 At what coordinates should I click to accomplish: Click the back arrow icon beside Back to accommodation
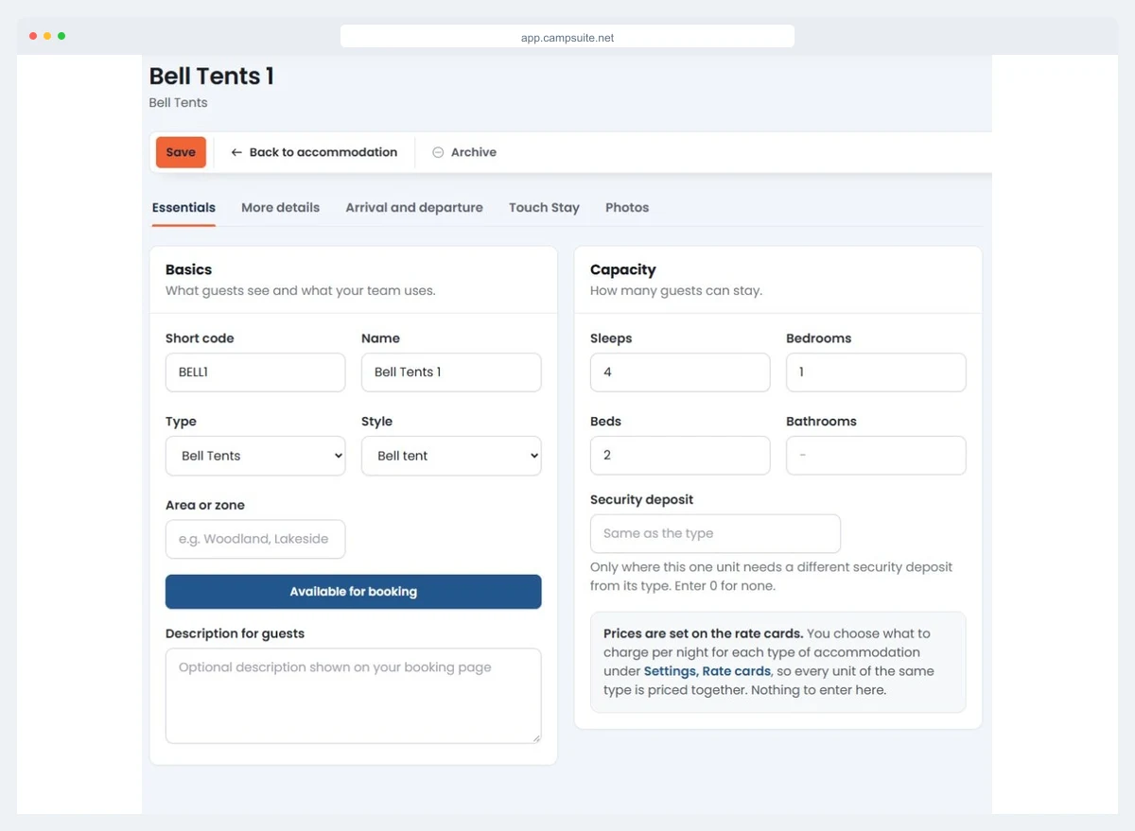pyautogui.click(x=236, y=152)
